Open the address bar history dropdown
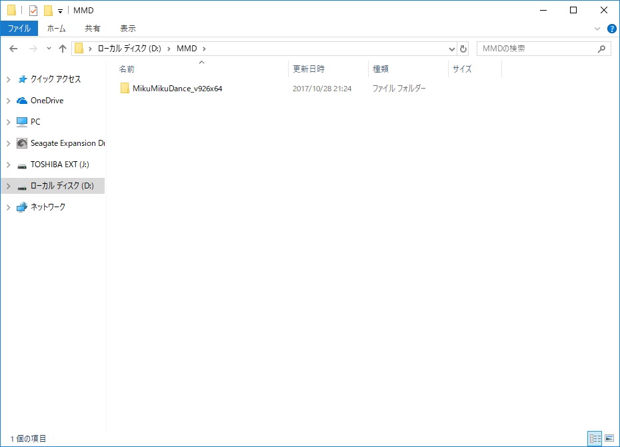The image size is (620, 447). 451,49
